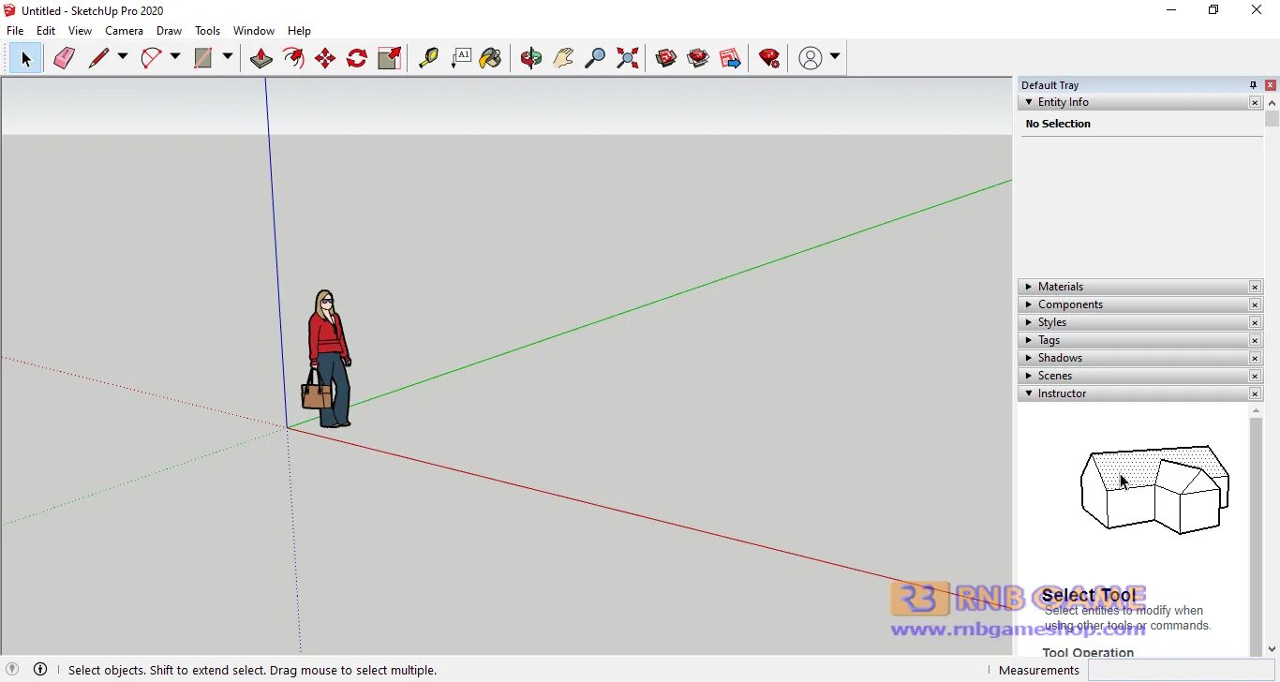
Task: Open the Draw menu
Action: pos(169,30)
